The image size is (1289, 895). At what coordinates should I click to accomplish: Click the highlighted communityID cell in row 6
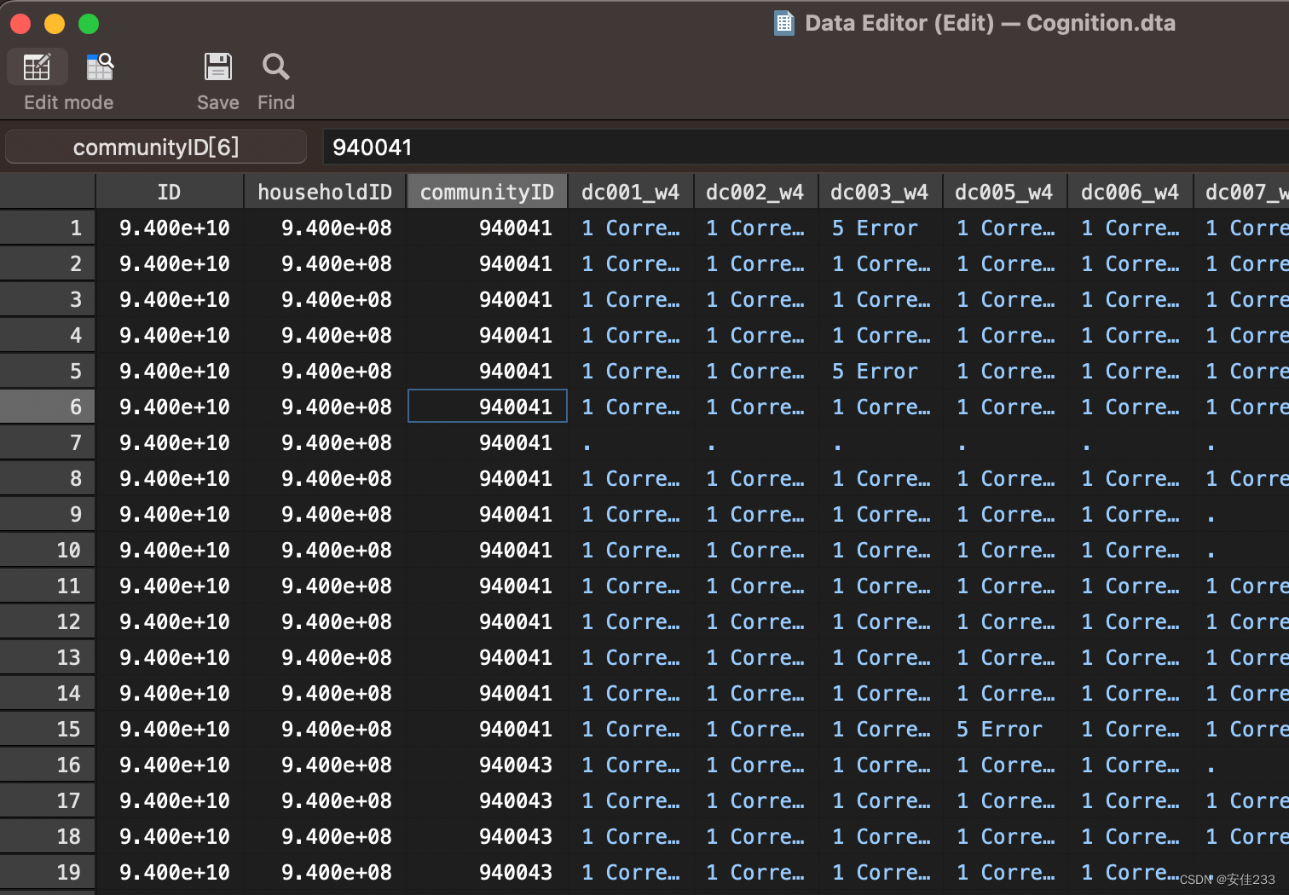pyautogui.click(x=487, y=407)
